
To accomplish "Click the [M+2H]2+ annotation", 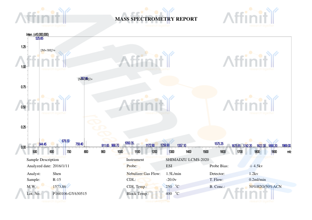I will 85,79.
